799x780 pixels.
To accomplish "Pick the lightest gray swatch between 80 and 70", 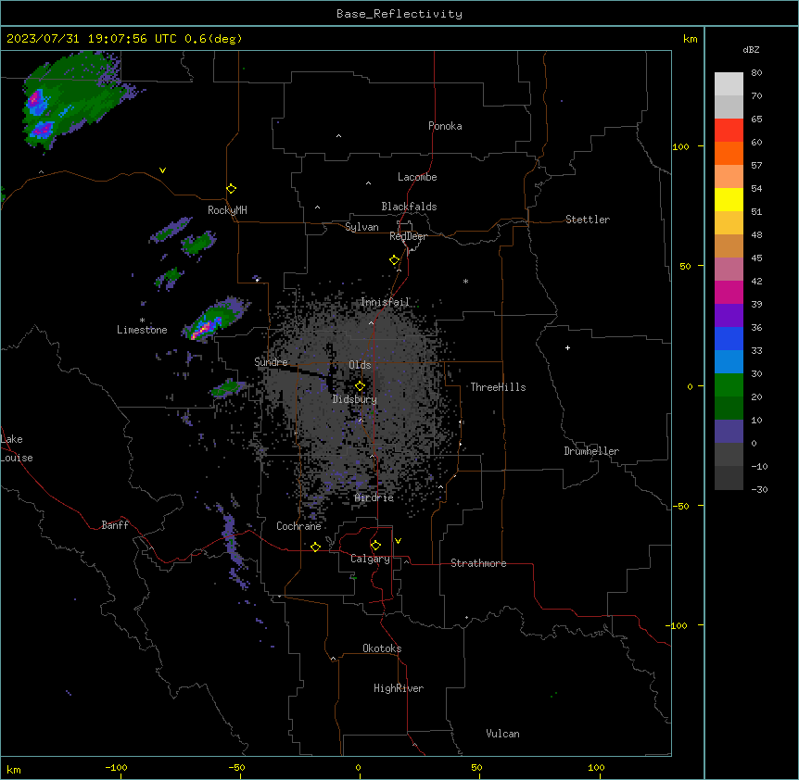I will 729,84.
